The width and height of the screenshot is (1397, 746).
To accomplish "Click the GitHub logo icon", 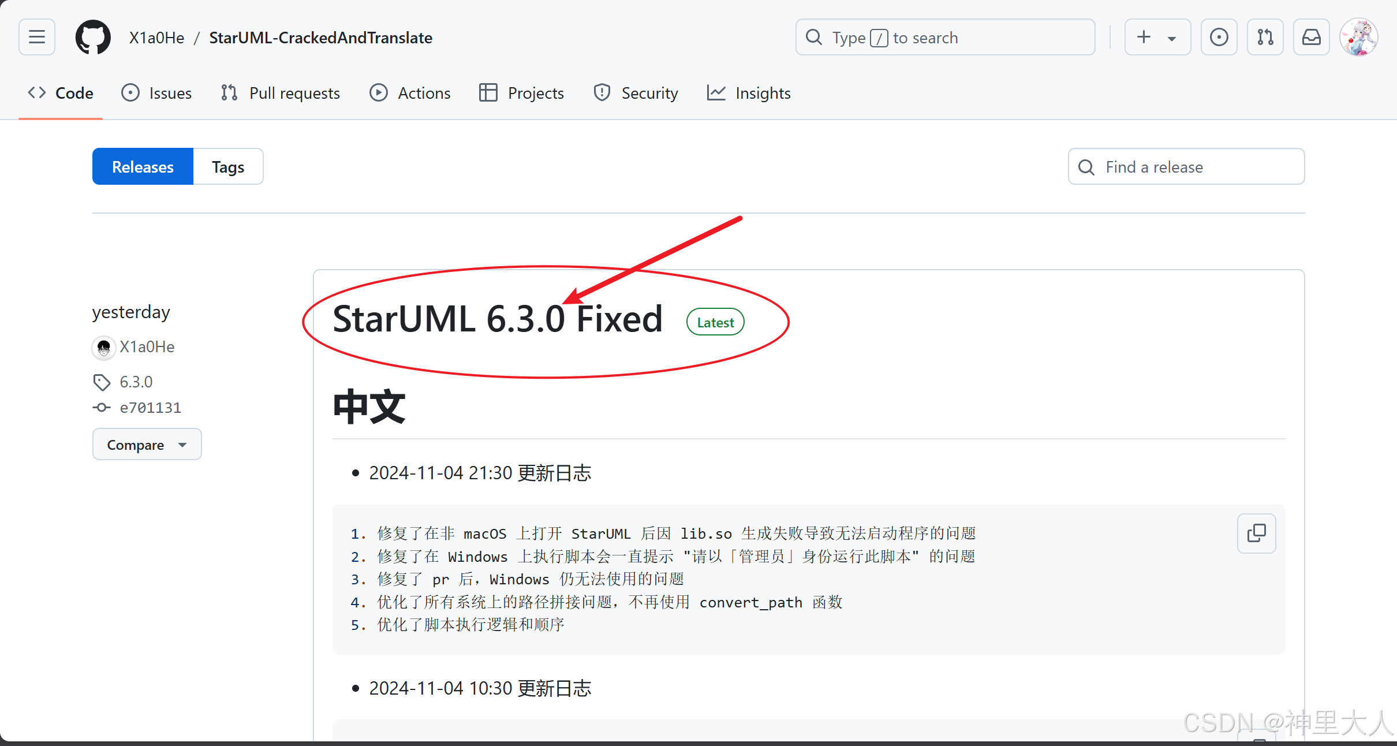I will click(x=93, y=38).
